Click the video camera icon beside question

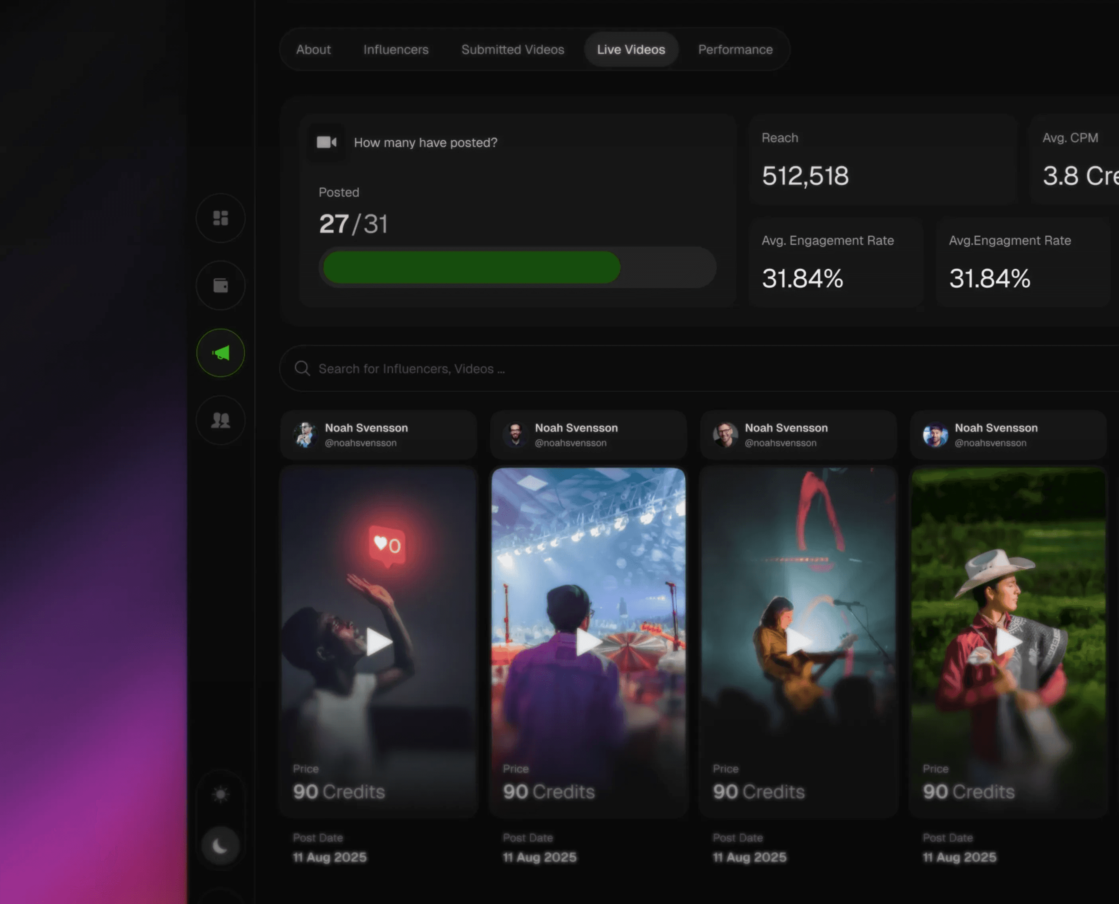coord(326,142)
